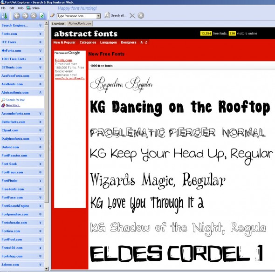Open the font name combo box dropdown
The image size is (275, 272).
[x=98, y=16]
